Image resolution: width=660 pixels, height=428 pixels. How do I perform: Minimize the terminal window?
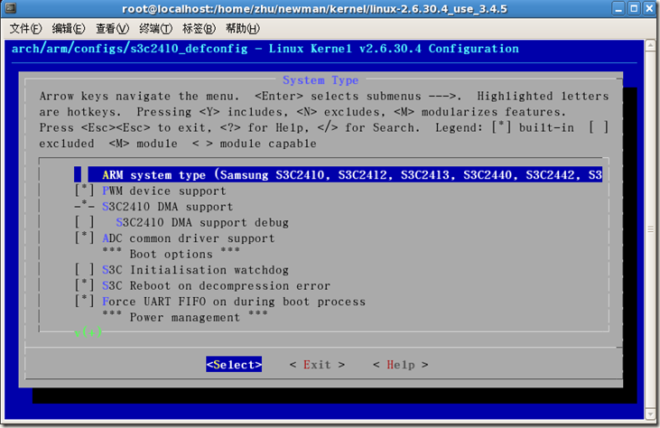pyautogui.click(x=618, y=8)
